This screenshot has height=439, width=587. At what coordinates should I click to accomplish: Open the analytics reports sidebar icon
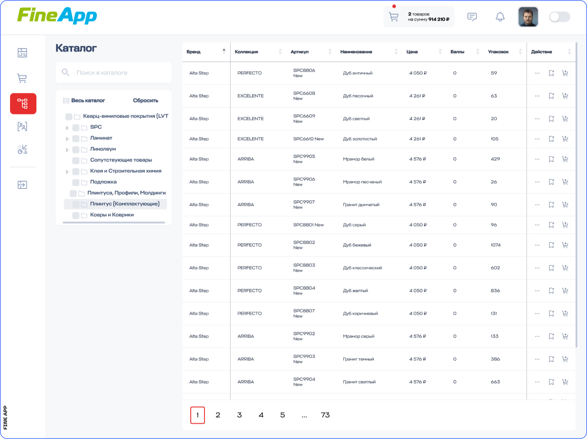(x=22, y=149)
